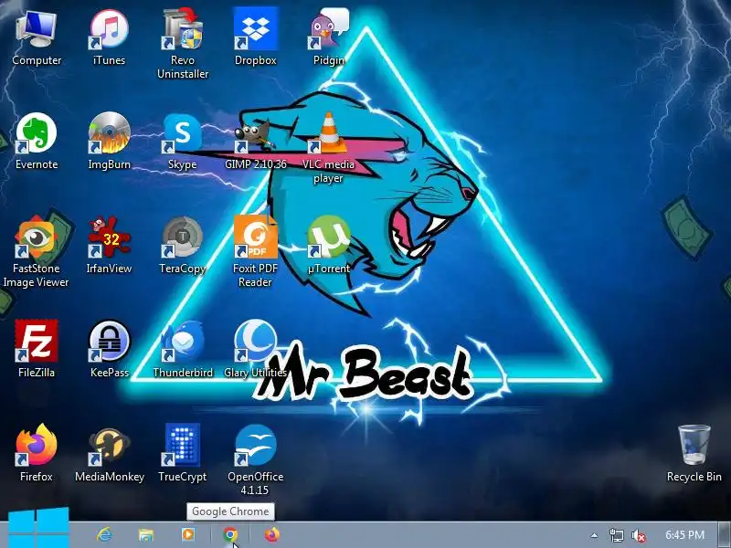Select the Evernote elephant icon
731x548 pixels.
coord(37,133)
